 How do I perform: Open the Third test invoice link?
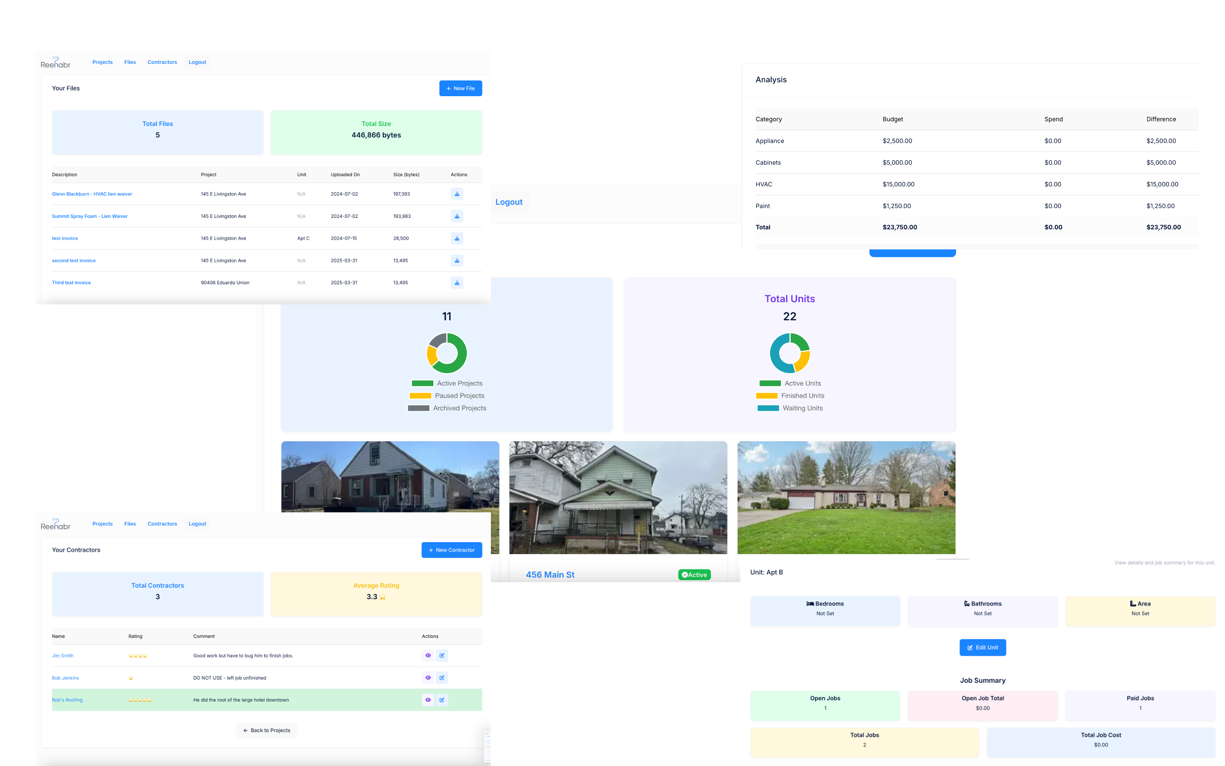pyautogui.click(x=71, y=283)
